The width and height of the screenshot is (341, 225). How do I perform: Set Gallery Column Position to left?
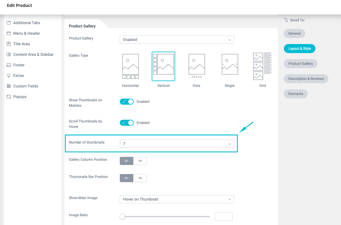pyautogui.click(x=127, y=161)
